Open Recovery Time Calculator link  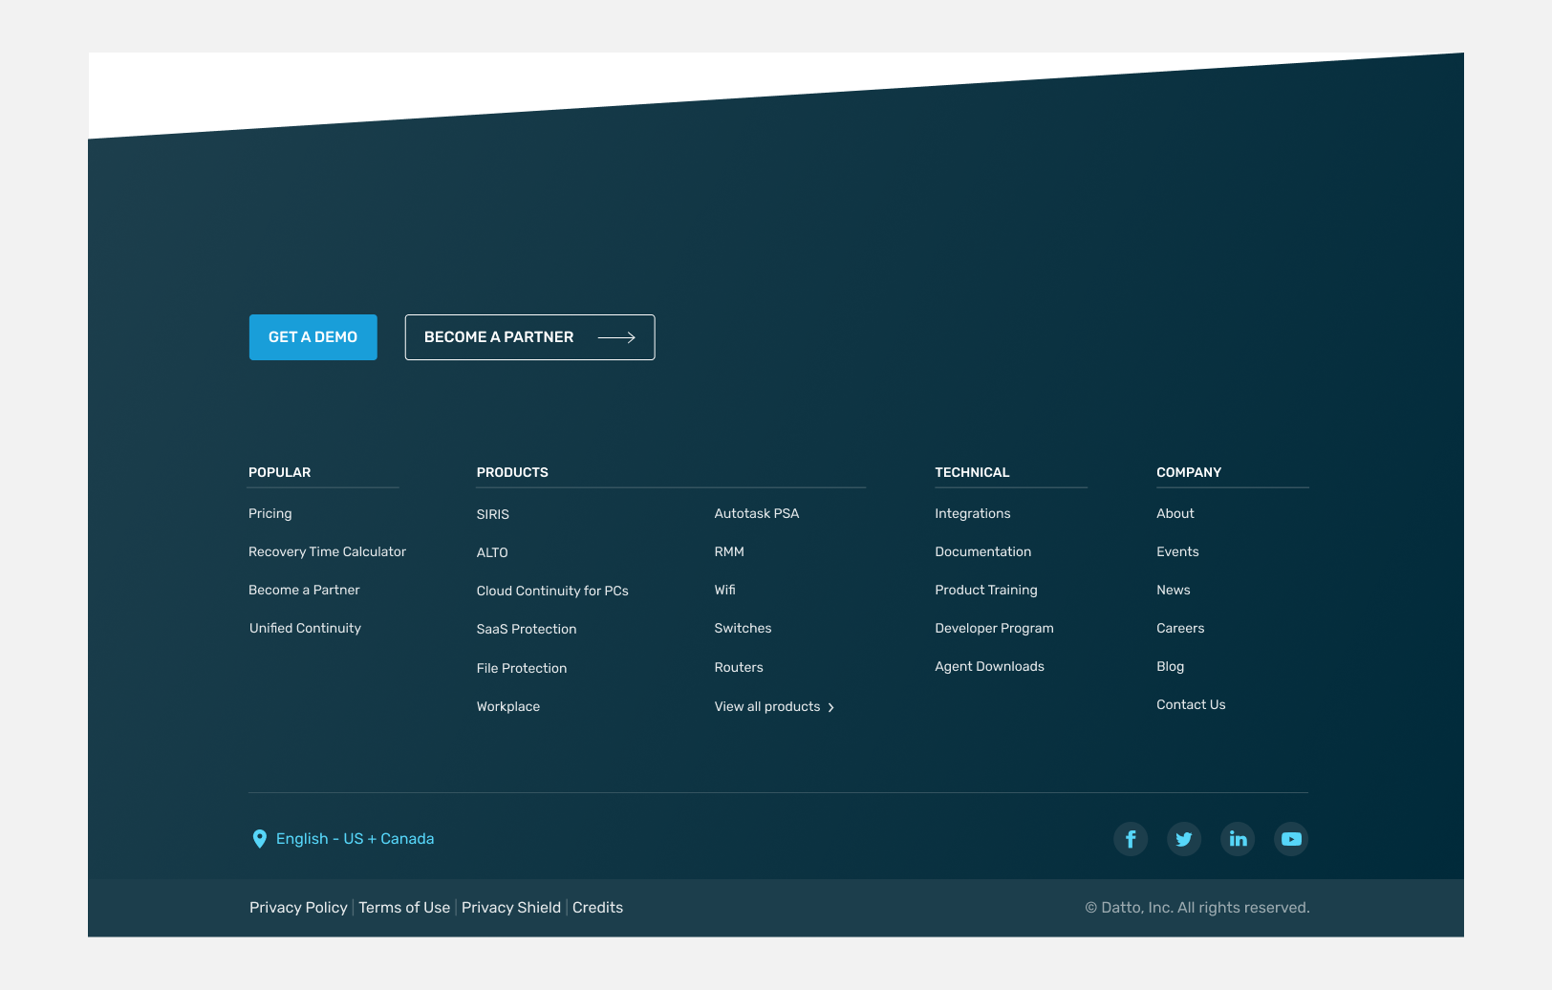click(x=327, y=551)
